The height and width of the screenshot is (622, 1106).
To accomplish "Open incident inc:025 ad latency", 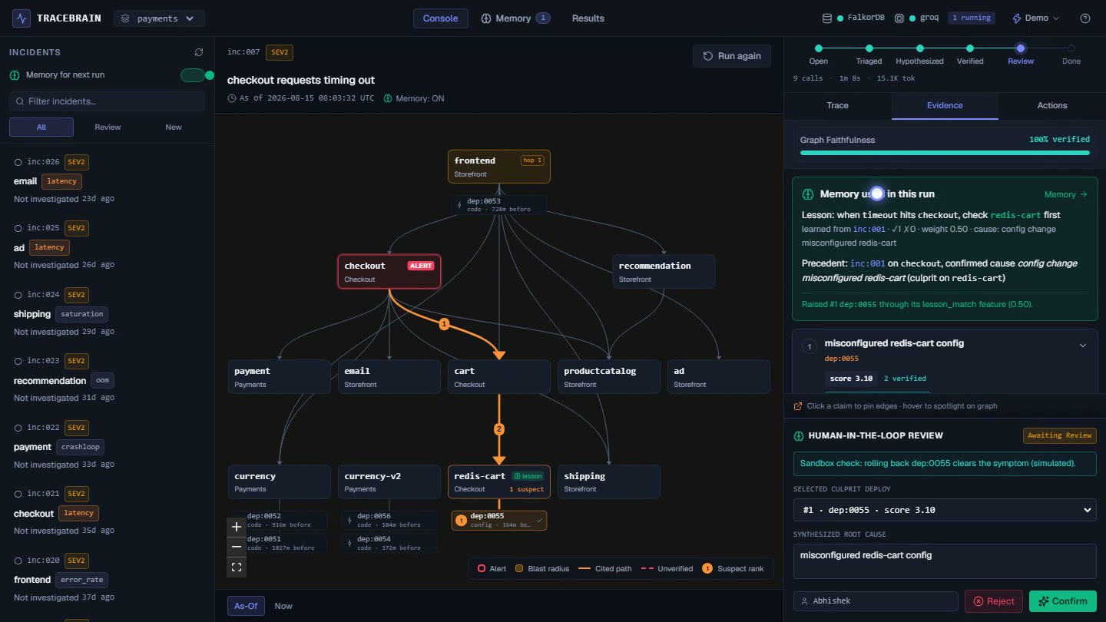I will [107, 246].
